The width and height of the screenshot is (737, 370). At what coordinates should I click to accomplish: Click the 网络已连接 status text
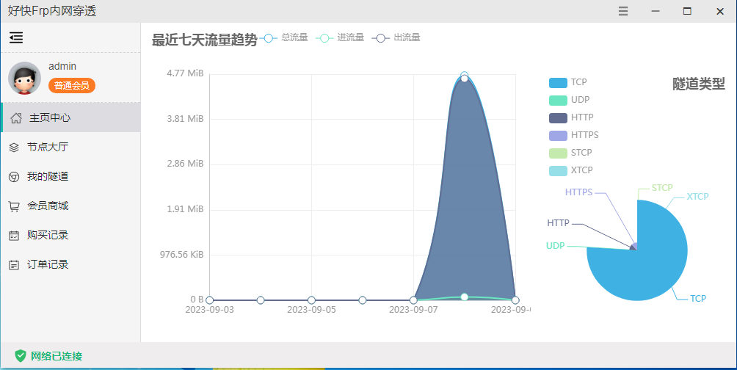click(x=57, y=356)
